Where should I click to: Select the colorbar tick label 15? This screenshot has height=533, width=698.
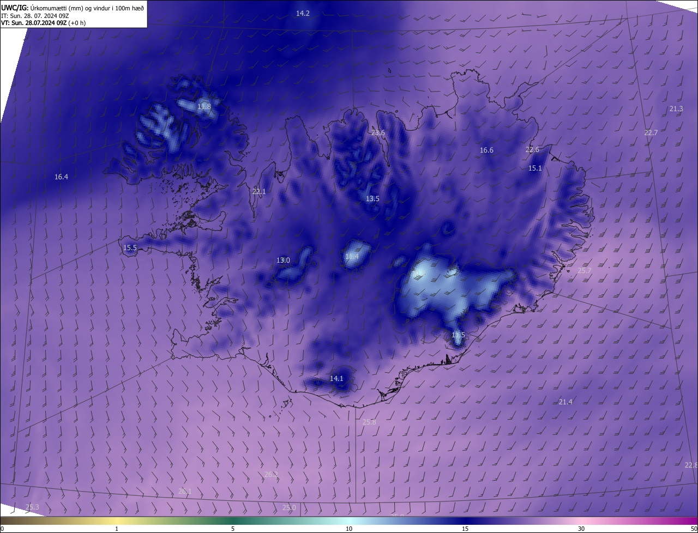pyautogui.click(x=465, y=529)
